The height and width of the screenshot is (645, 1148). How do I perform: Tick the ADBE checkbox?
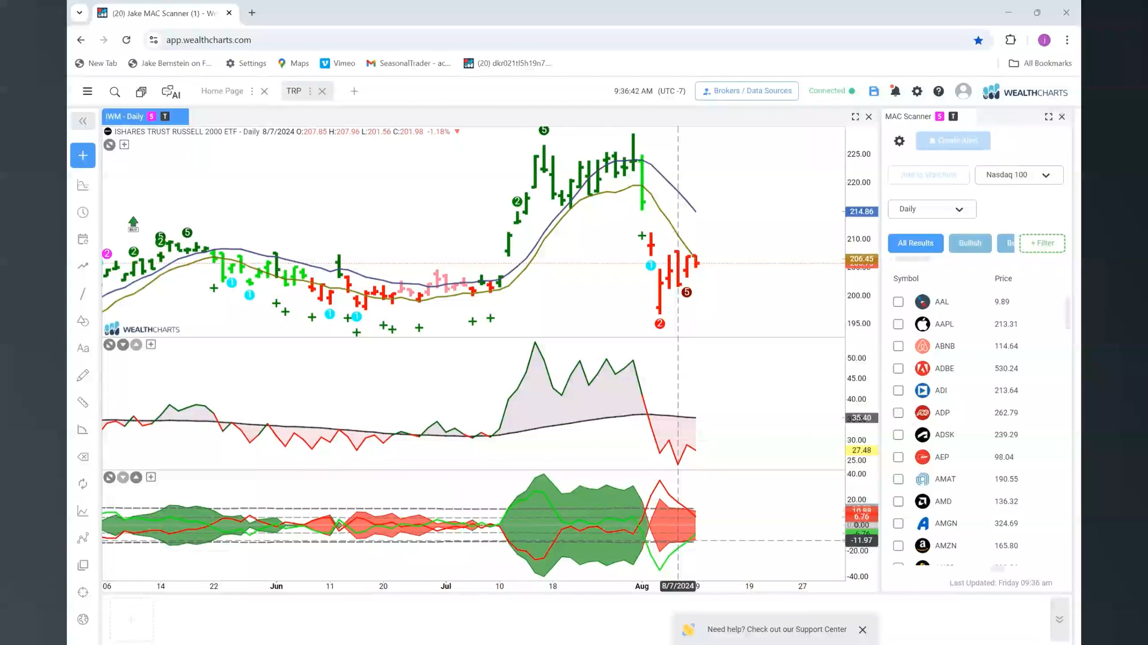click(898, 368)
